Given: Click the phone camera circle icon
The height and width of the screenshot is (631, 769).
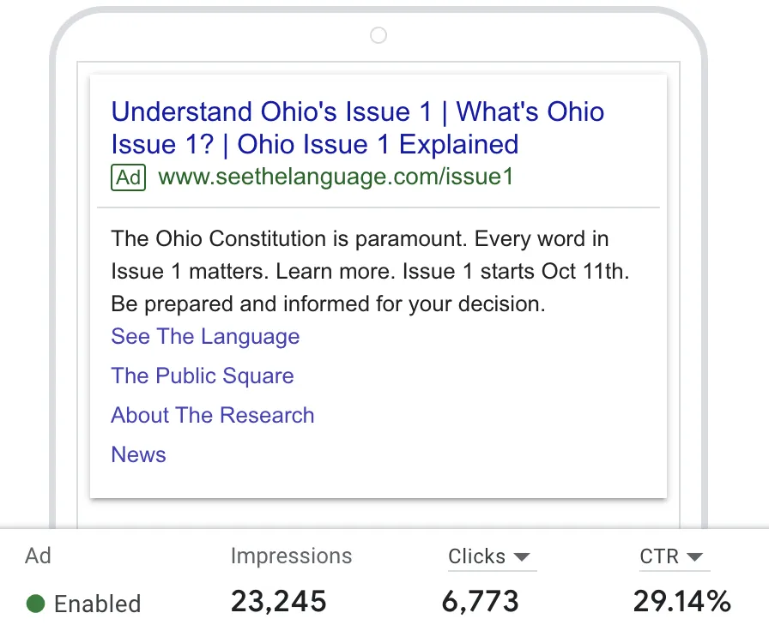Looking at the screenshot, I should tap(378, 35).
